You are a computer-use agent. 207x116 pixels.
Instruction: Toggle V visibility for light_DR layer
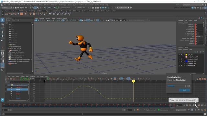[179, 55]
